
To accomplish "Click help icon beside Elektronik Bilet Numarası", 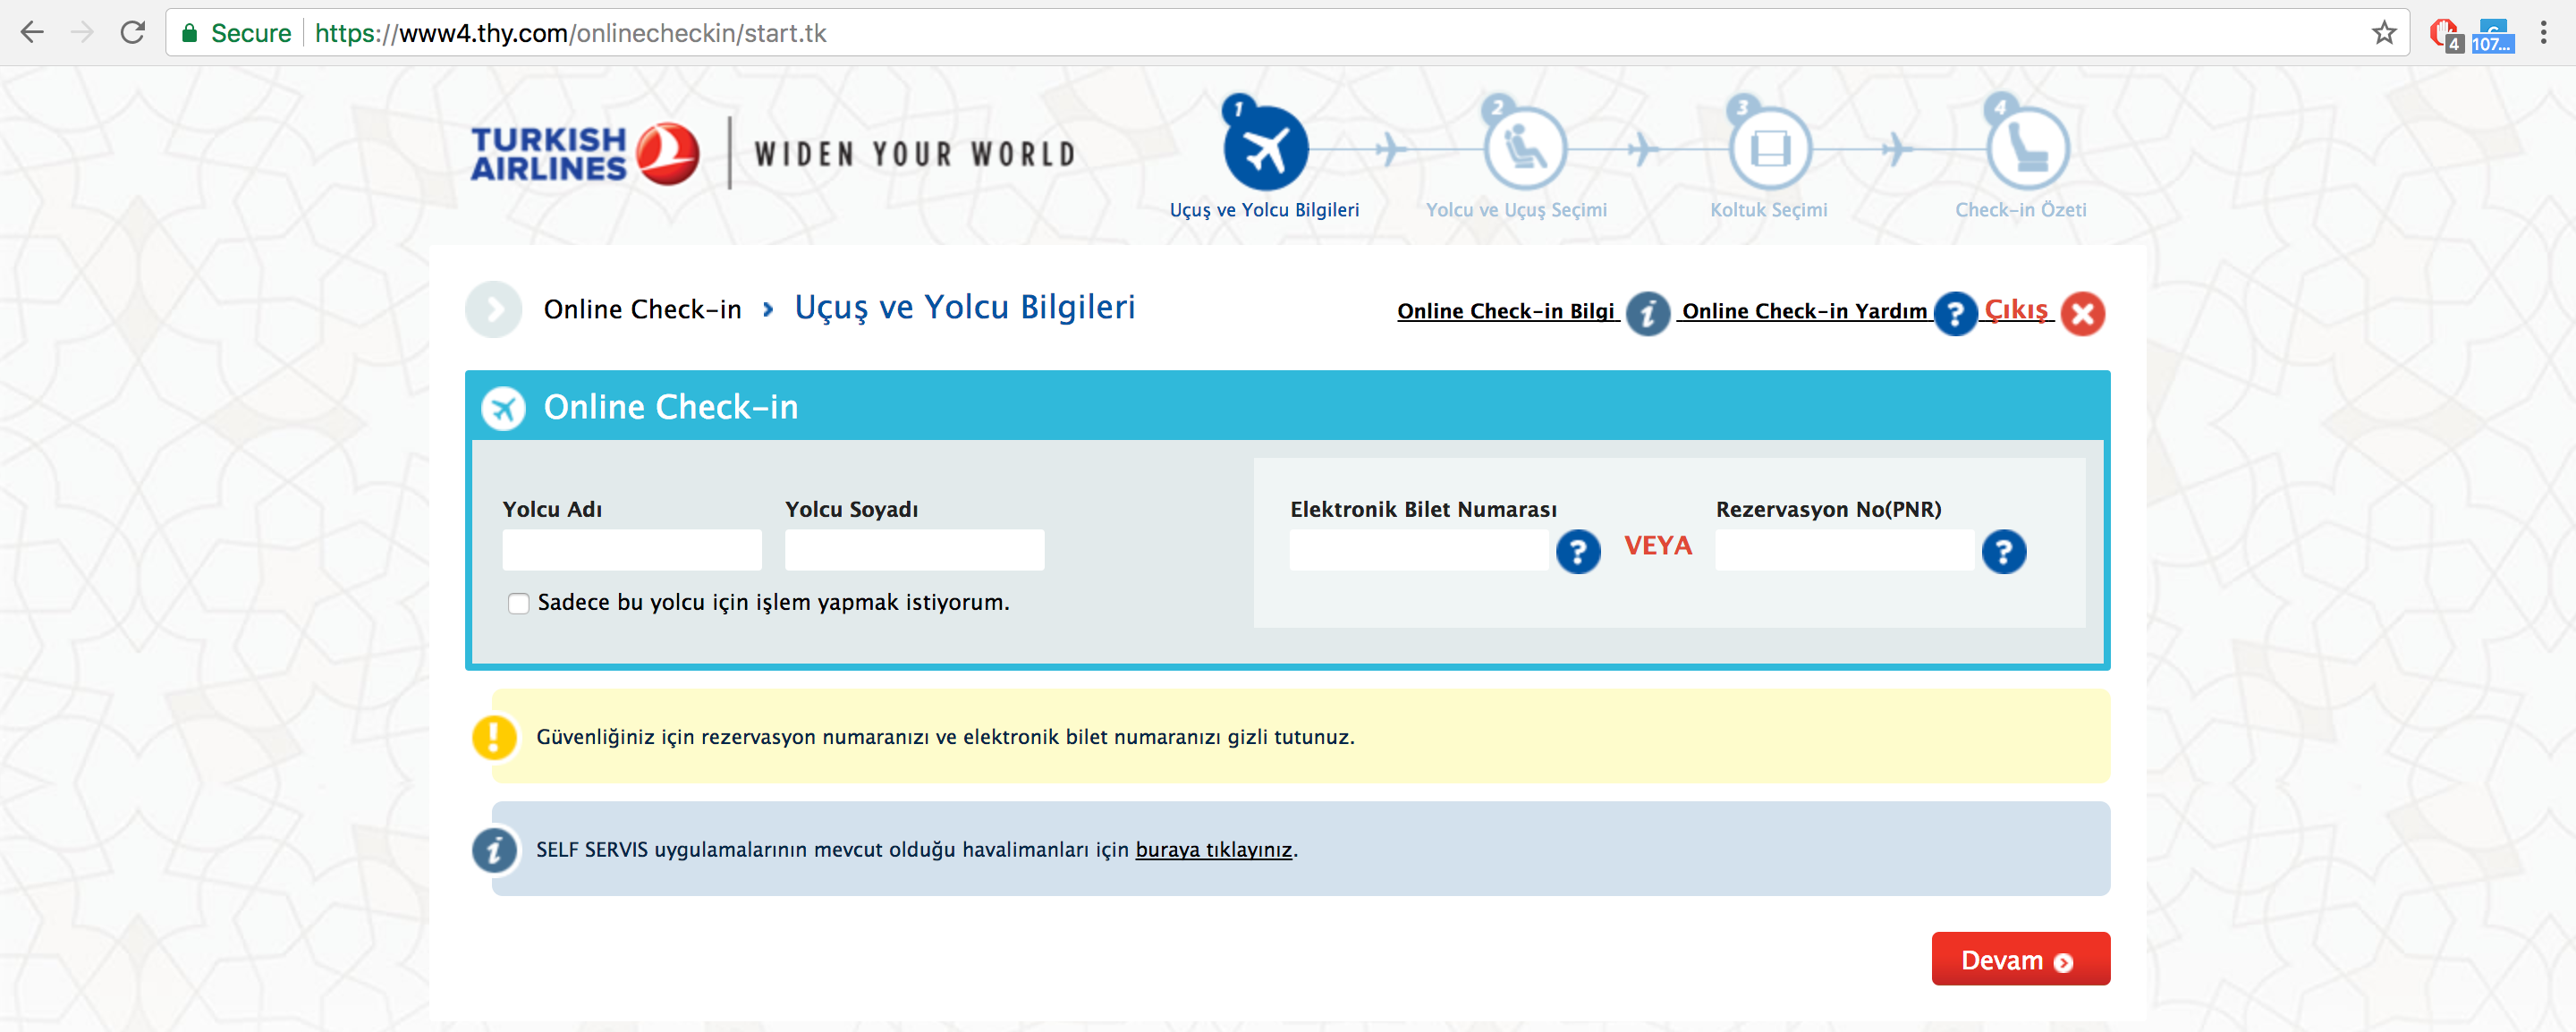I will [x=1578, y=551].
